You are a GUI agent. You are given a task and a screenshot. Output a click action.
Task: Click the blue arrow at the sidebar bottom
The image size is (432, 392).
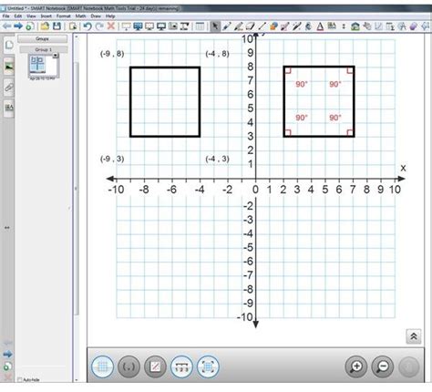point(7,354)
